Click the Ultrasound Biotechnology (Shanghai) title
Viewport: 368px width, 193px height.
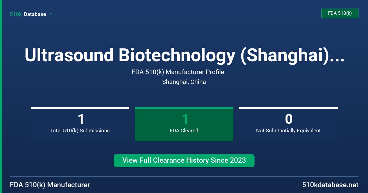point(184,55)
